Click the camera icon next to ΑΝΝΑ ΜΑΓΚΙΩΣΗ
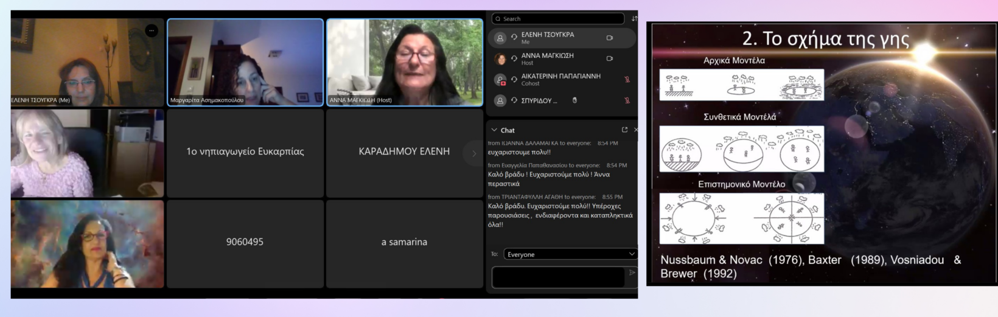 [x=609, y=58]
